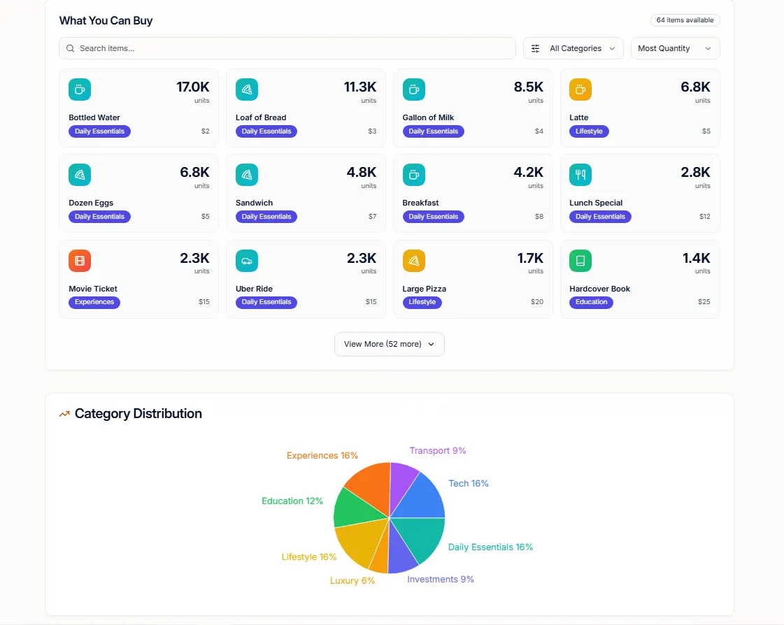Open the Most Quantity sort dropdown
784x625 pixels.
(675, 48)
